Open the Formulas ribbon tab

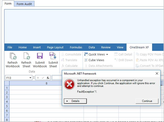[x=76, y=47]
